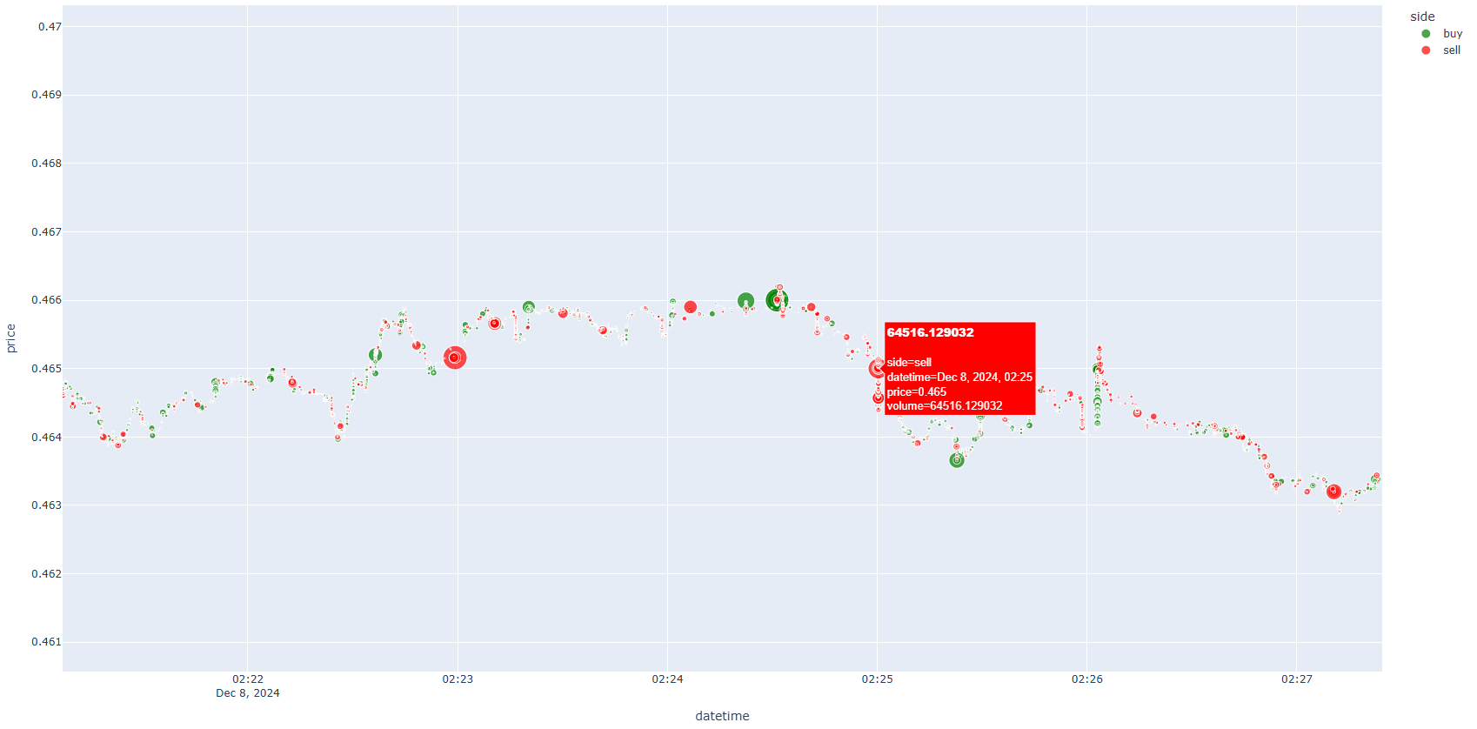Screen dimensions: 1477x729
Task: Click the tooltip line 'side=sell'
Action: 909,363
